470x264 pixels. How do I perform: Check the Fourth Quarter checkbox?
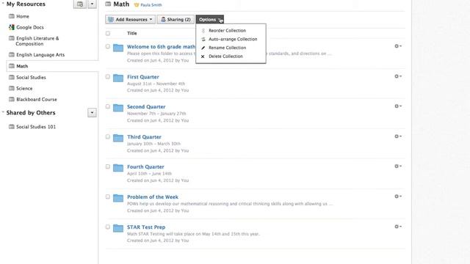(108, 166)
